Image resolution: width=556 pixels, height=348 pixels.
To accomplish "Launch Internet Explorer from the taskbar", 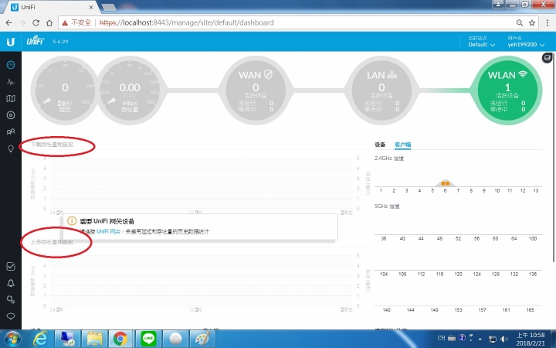I will click(x=40, y=339).
